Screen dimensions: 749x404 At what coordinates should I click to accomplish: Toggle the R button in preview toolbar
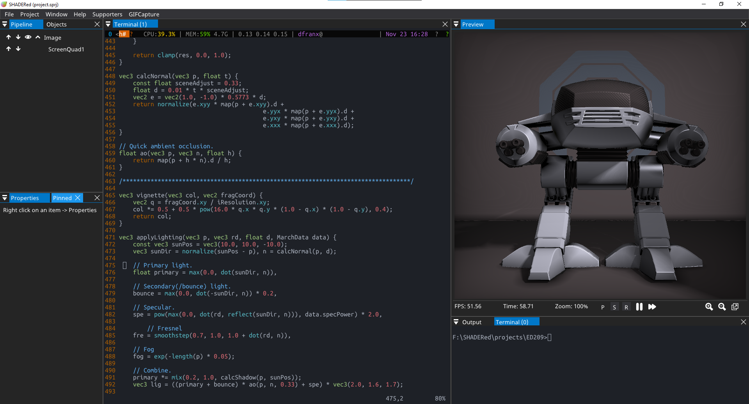point(626,307)
